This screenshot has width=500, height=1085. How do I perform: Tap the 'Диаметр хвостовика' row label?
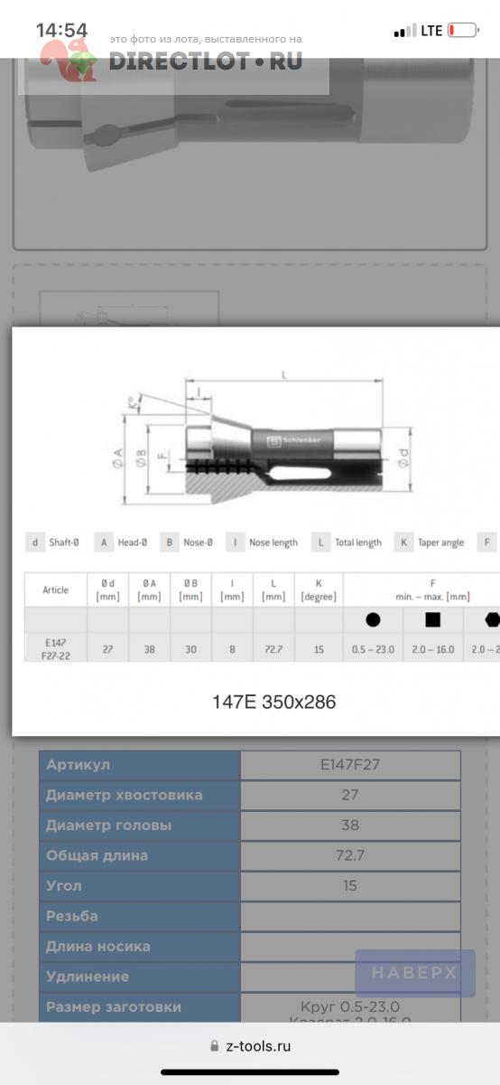[x=139, y=795]
